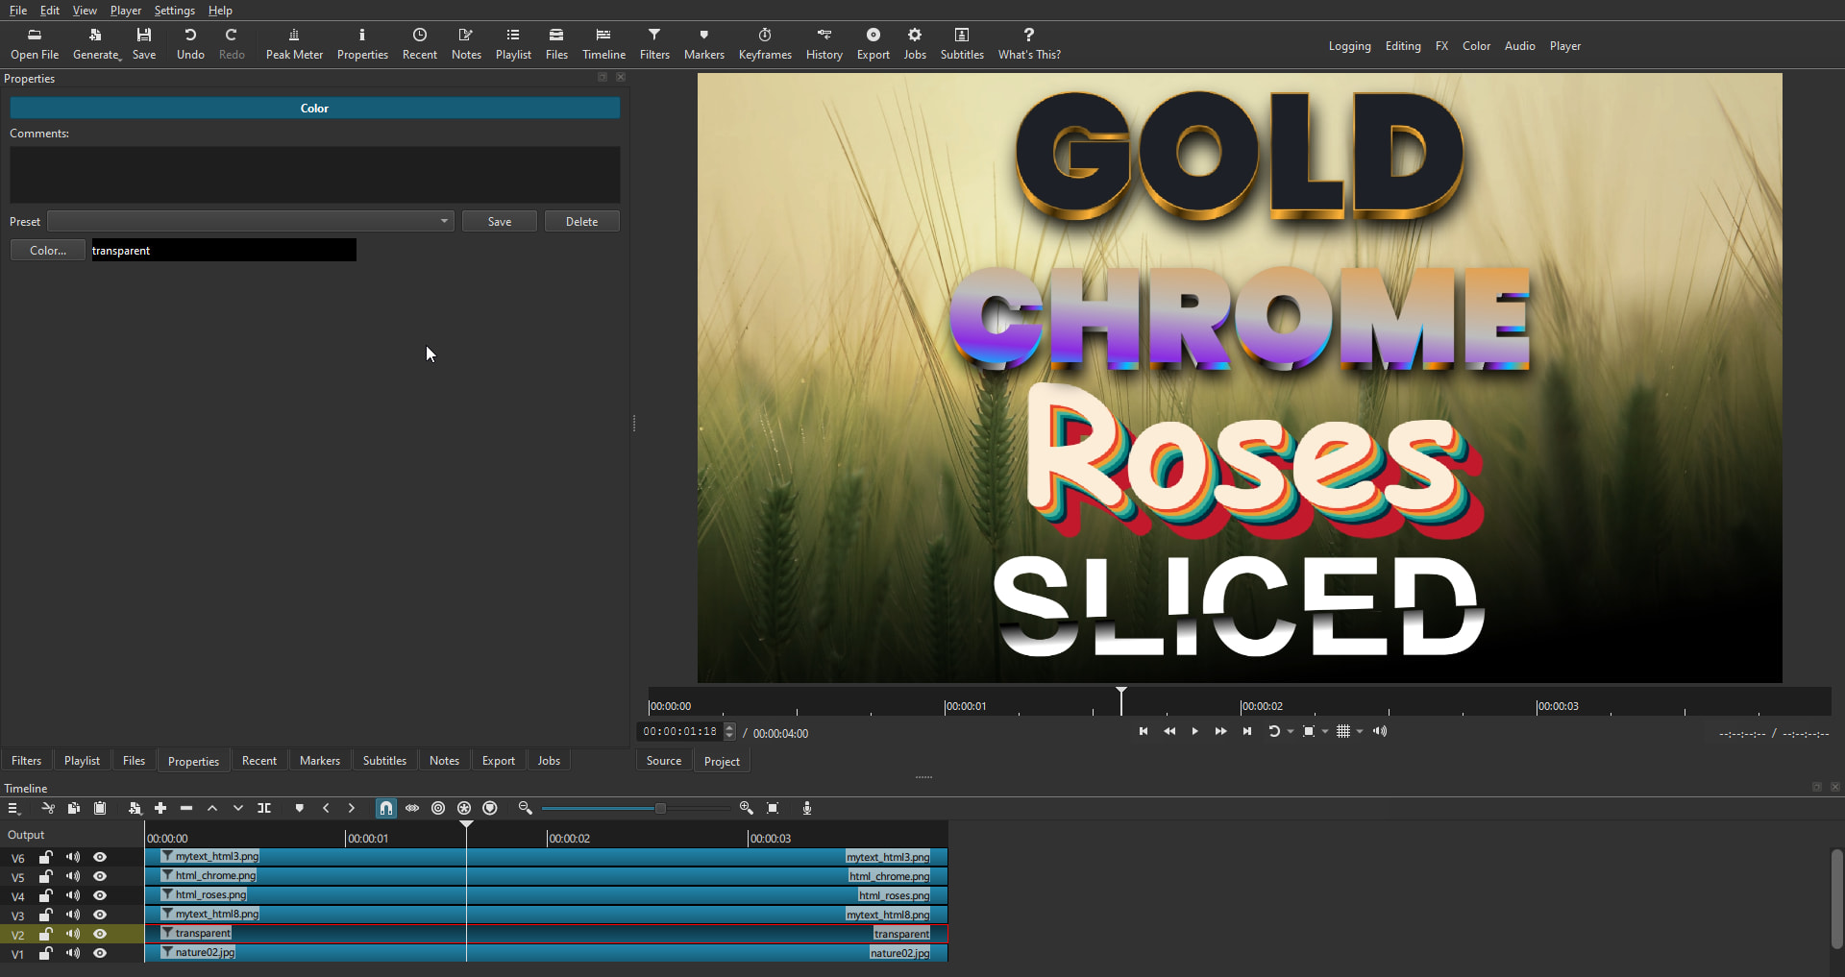This screenshot has height=977, width=1845.
Task: Hide the V6 track
Action: (x=100, y=857)
